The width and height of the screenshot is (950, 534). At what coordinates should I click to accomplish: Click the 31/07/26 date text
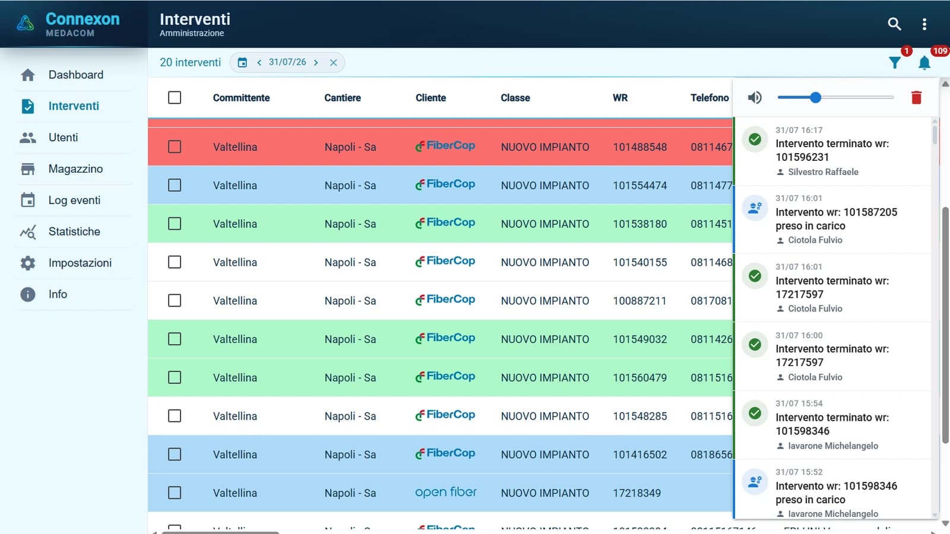click(287, 62)
